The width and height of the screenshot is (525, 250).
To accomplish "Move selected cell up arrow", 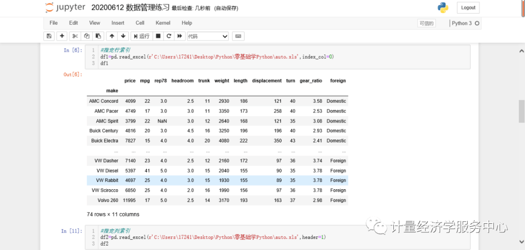I will tap(112, 36).
